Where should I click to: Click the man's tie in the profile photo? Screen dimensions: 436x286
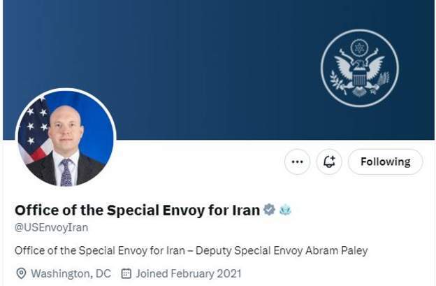pyautogui.click(x=66, y=171)
